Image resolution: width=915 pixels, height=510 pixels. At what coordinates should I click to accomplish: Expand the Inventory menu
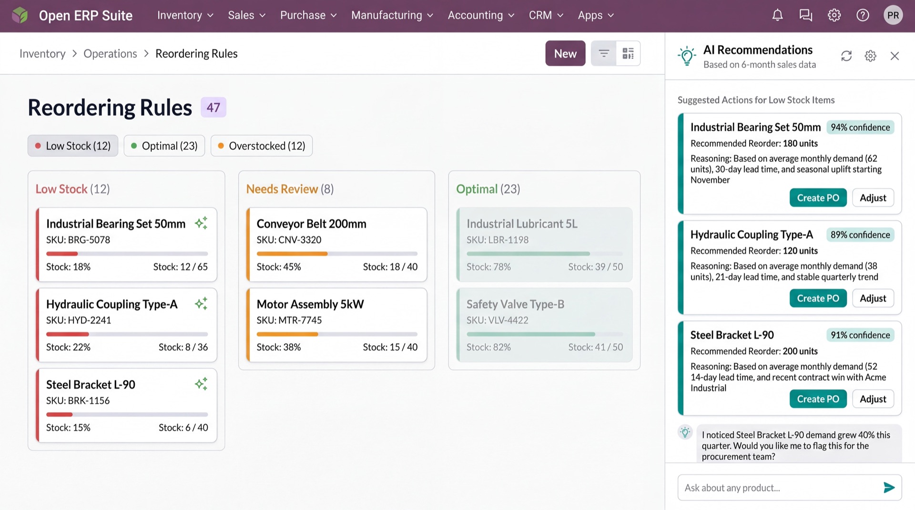pos(185,15)
